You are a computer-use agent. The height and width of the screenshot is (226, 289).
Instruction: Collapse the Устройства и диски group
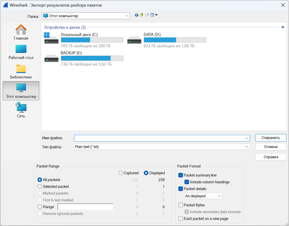283,27
